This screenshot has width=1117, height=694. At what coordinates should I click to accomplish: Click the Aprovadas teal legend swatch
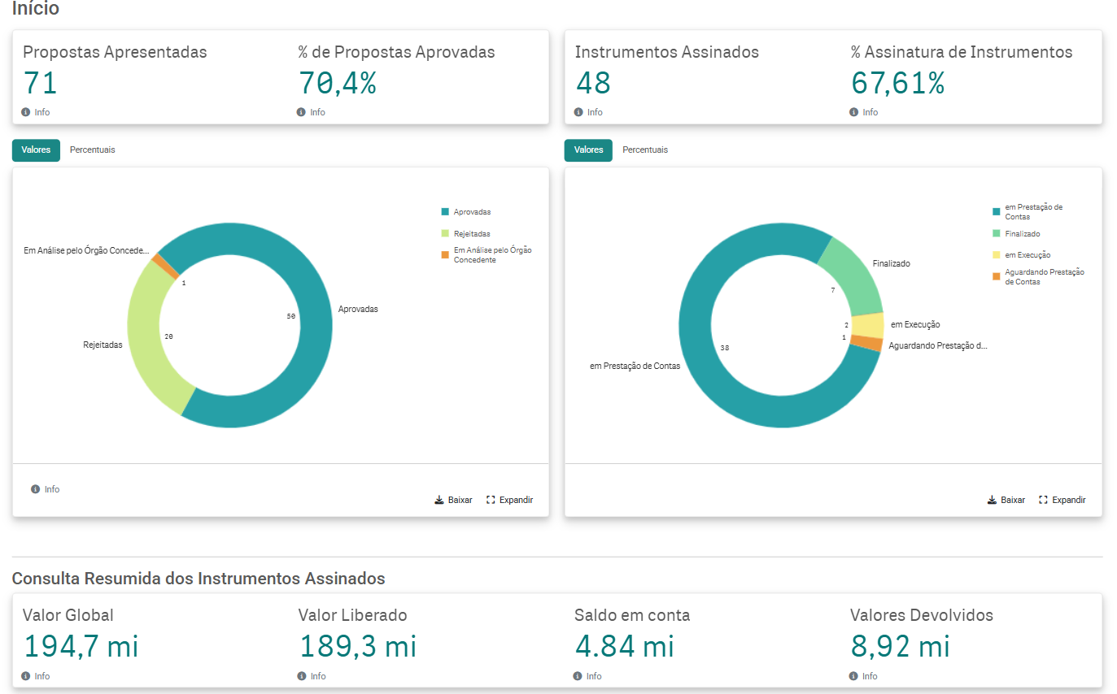445,212
